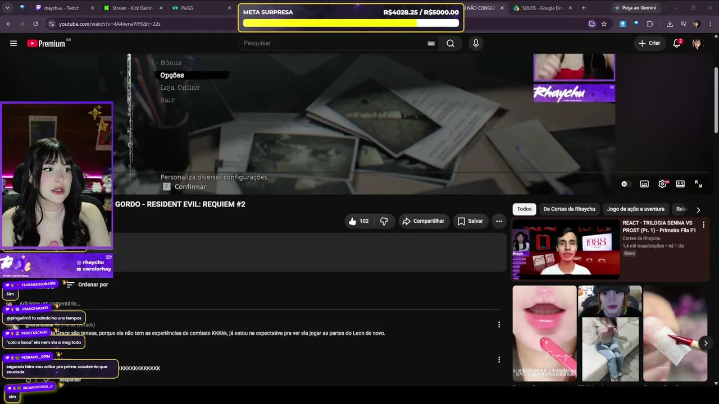Submit search with magnifying glass button

(450, 43)
